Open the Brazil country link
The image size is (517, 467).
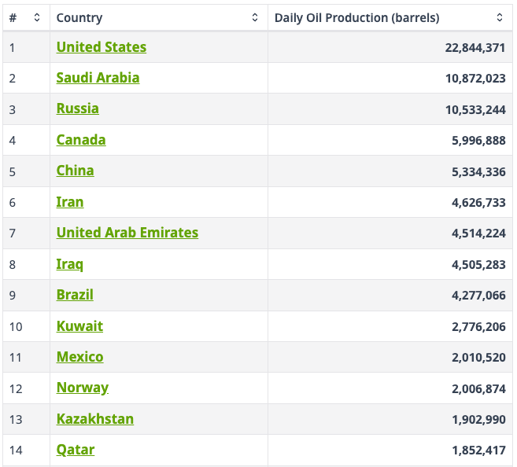tap(75, 295)
